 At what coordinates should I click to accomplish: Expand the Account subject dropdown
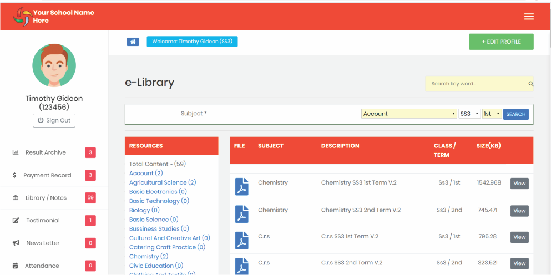click(x=408, y=114)
